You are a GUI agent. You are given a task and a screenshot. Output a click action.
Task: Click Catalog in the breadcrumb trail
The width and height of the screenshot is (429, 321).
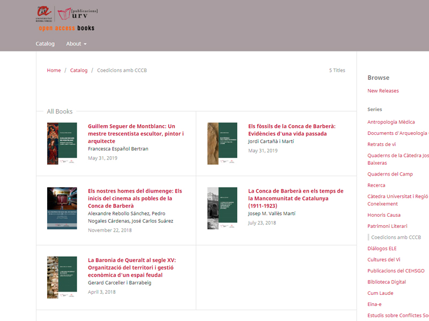coord(78,70)
